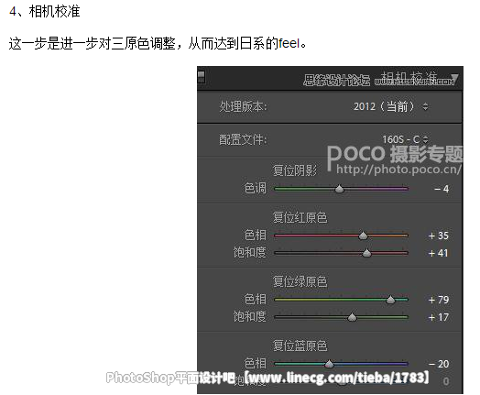Viewport: 480px width, 395px height.
Task: Click the 色相 label in green primary
Action: point(255,299)
